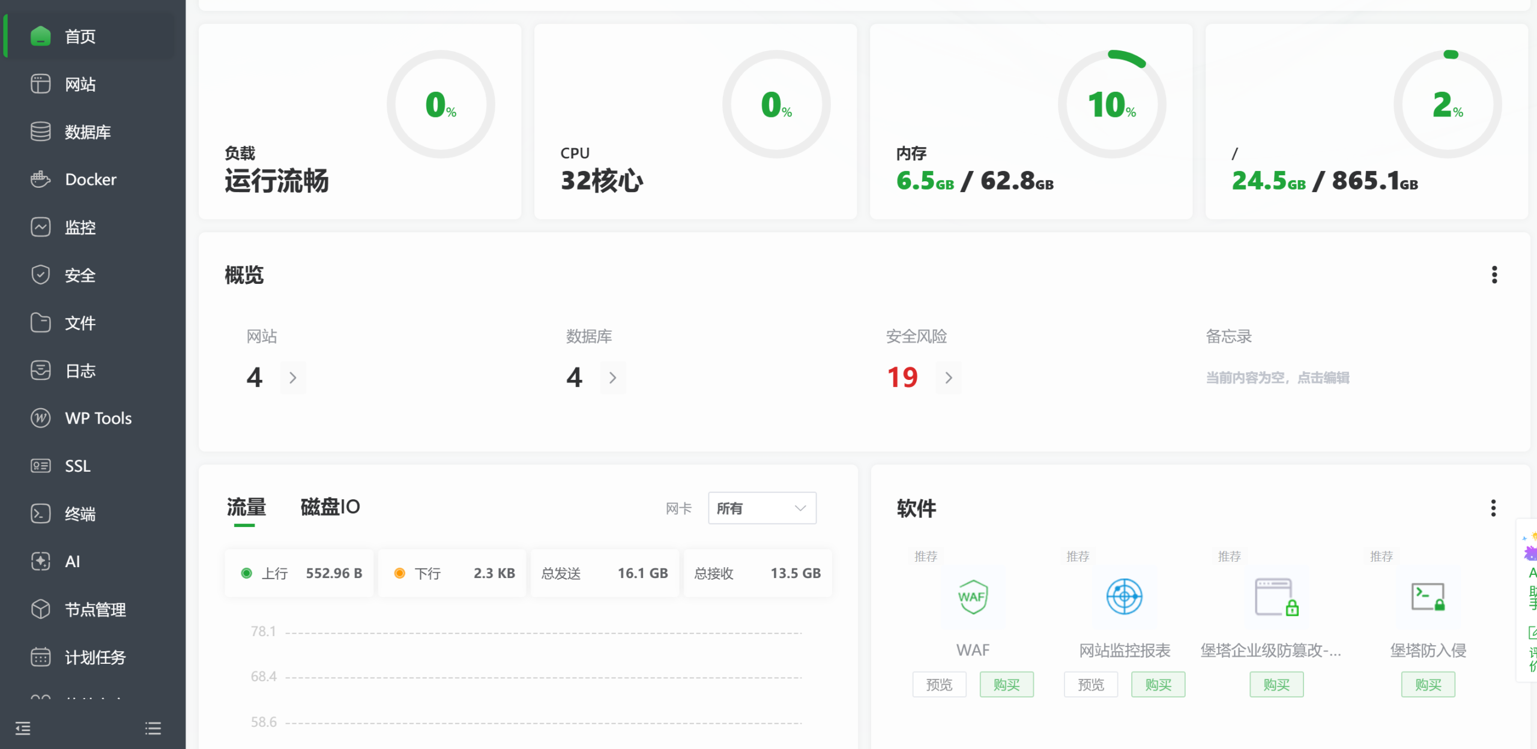The width and height of the screenshot is (1537, 749).
Task: Toggle the orange 下行 legend dot
Action: (x=399, y=573)
